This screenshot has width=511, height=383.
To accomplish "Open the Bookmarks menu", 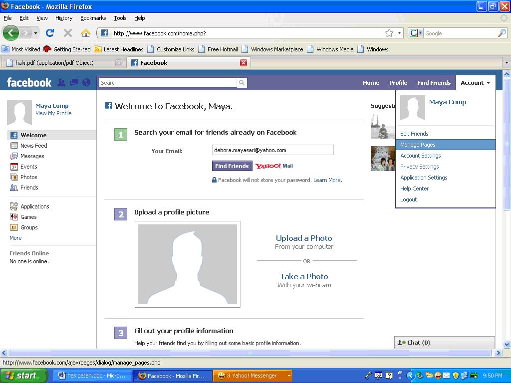I will click(93, 18).
